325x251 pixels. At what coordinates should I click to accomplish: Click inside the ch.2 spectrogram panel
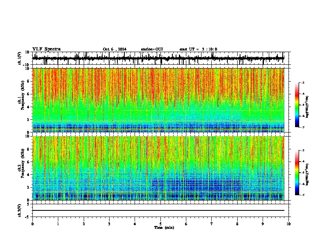[158, 168]
